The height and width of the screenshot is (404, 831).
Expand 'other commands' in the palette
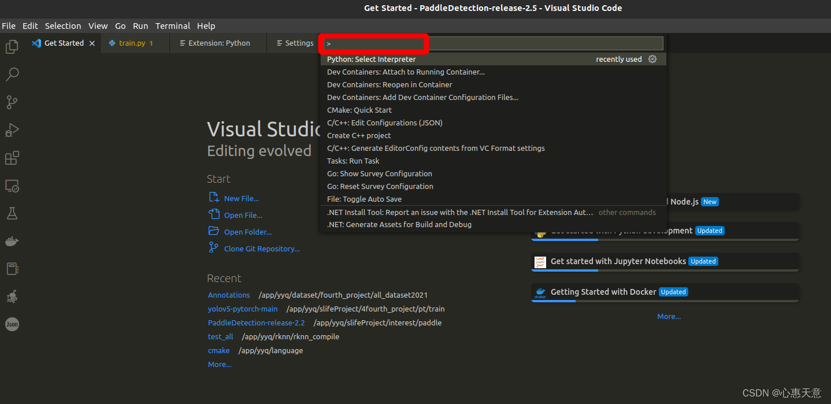pyautogui.click(x=626, y=212)
